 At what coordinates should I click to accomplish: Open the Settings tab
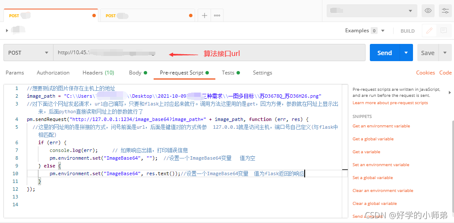[262, 72]
